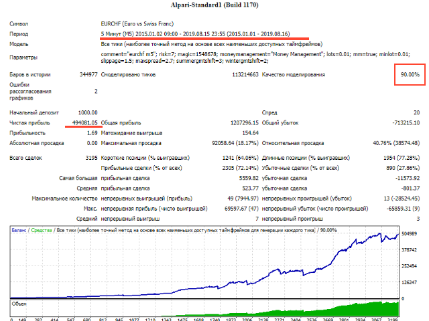Click the Модель label
This screenshot has height=321, width=429.
point(19,44)
